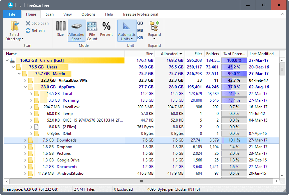Screen dimensions: 289x195
Task: Open the Options ribbon tab
Action: point(88,14)
